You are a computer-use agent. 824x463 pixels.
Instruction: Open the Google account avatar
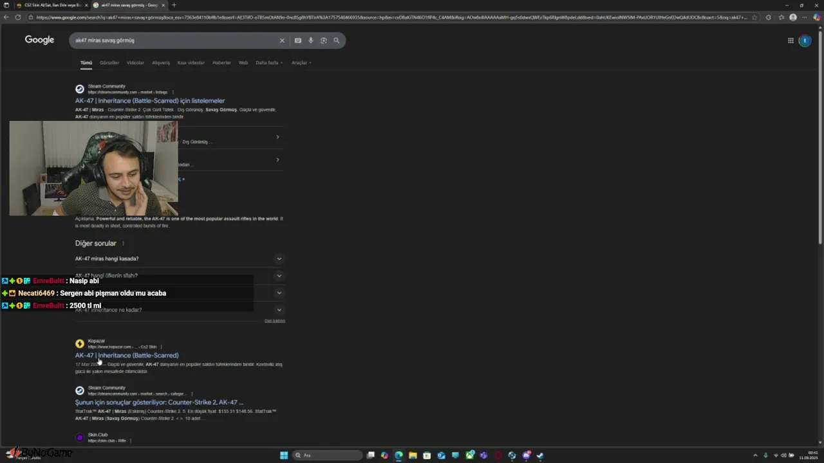tap(805, 41)
